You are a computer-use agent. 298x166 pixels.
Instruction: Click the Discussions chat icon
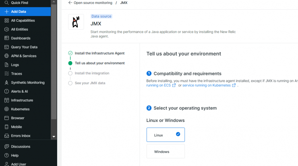[x=6, y=146]
